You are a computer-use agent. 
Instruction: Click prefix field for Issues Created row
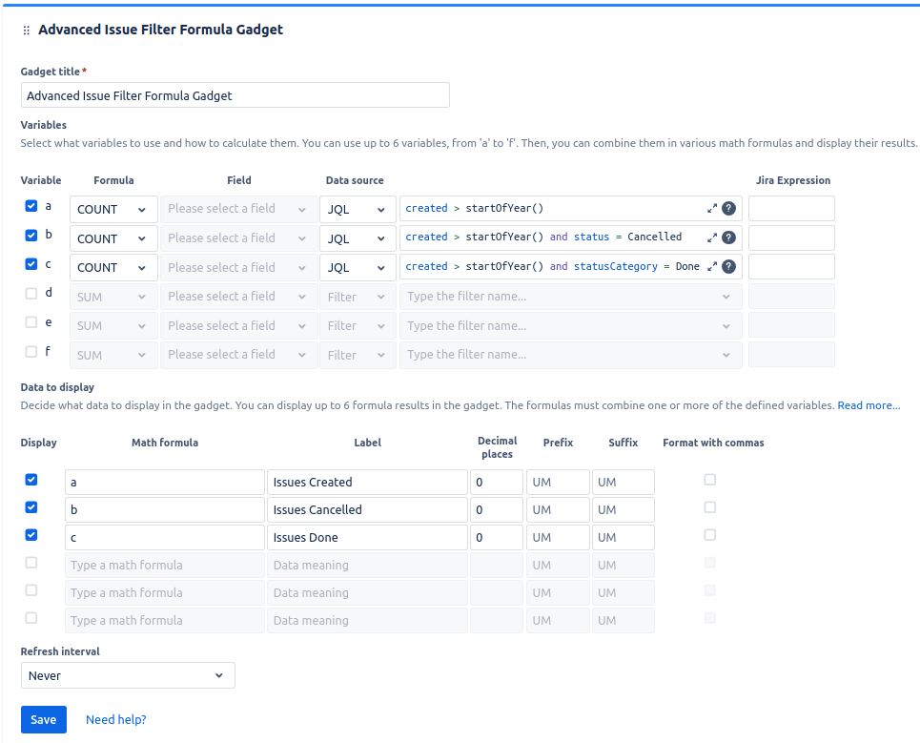click(558, 483)
